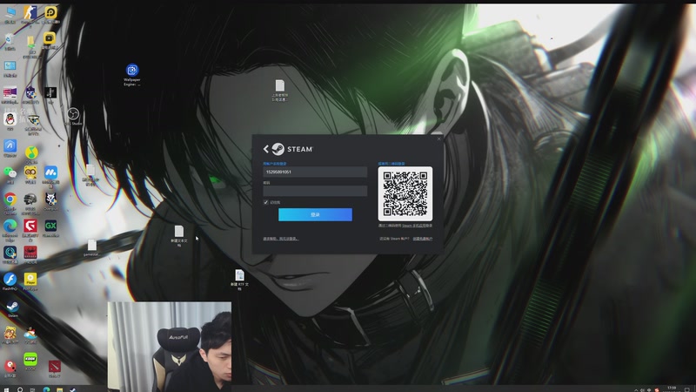
Task: Open the Dota 2 desktop icon
Action: [55, 368]
